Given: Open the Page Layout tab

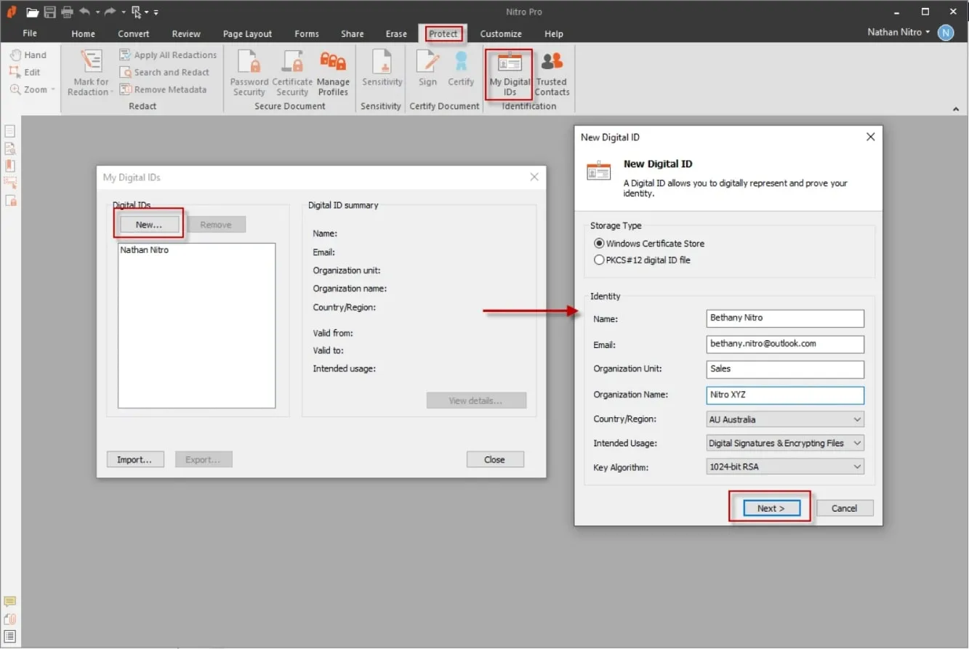Looking at the screenshot, I should (247, 33).
